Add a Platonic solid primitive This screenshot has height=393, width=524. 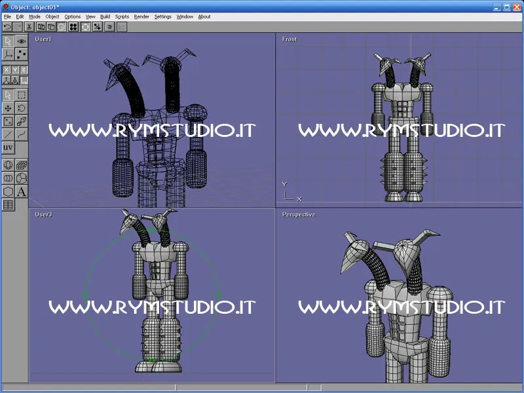(x=22, y=178)
